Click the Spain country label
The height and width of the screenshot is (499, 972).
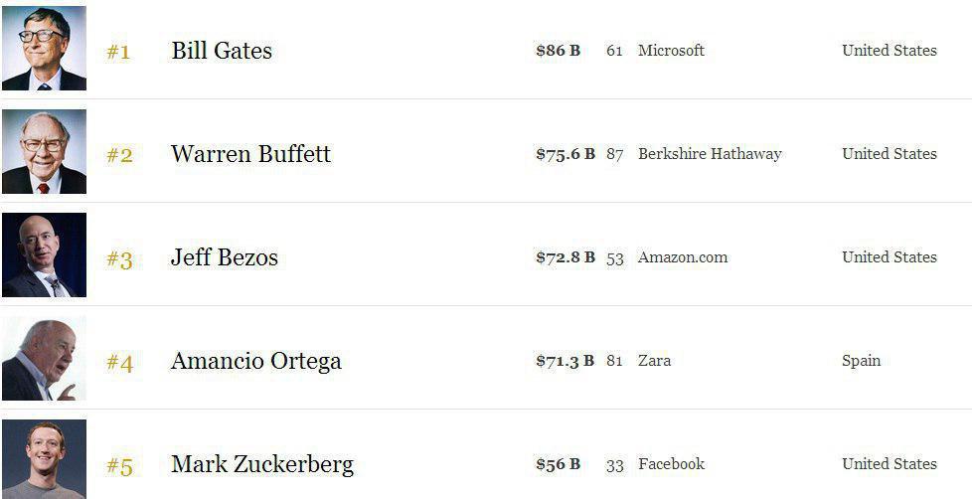coord(861,361)
